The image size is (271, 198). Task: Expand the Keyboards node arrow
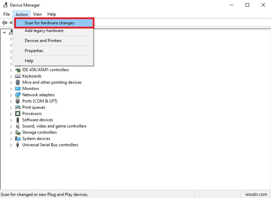pyautogui.click(x=11, y=76)
